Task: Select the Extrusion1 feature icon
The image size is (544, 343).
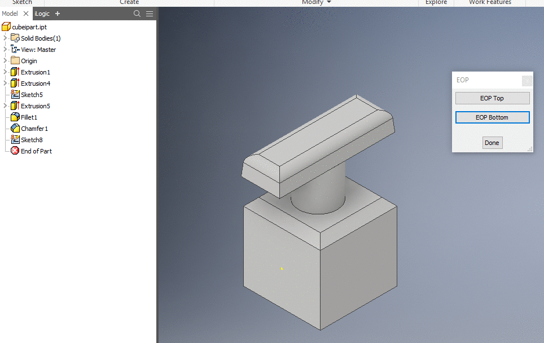Action: click(15, 72)
